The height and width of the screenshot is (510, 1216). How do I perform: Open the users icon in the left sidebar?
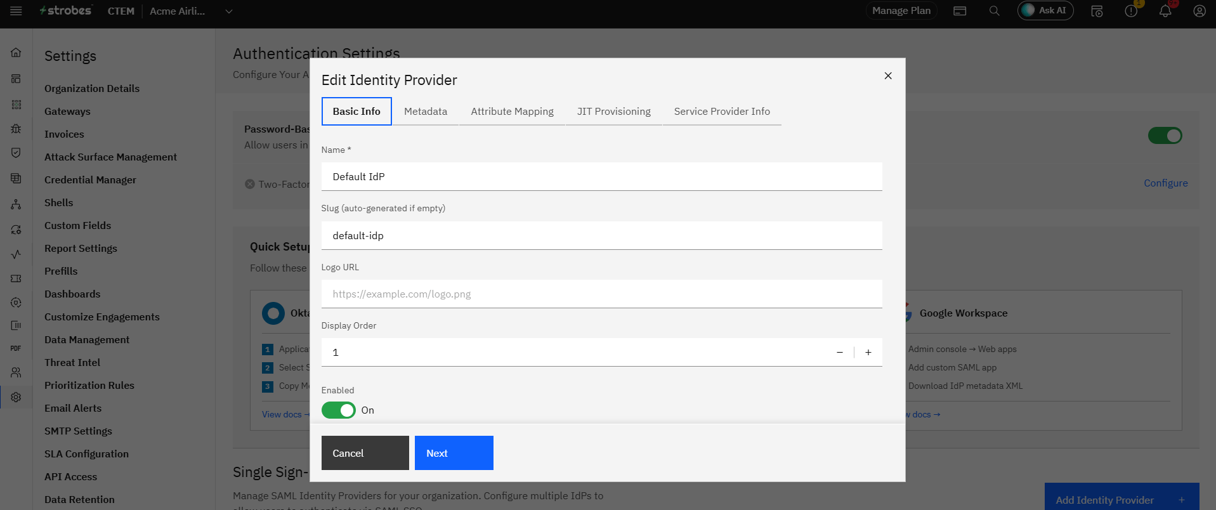tap(16, 372)
